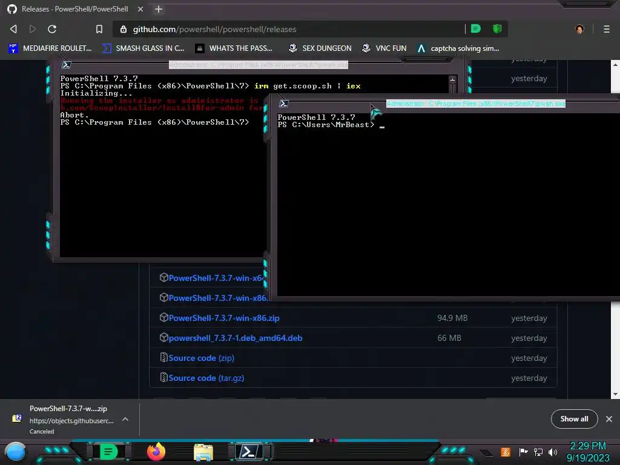
Task: Click the browser forward arrow
Action: pyautogui.click(x=33, y=29)
